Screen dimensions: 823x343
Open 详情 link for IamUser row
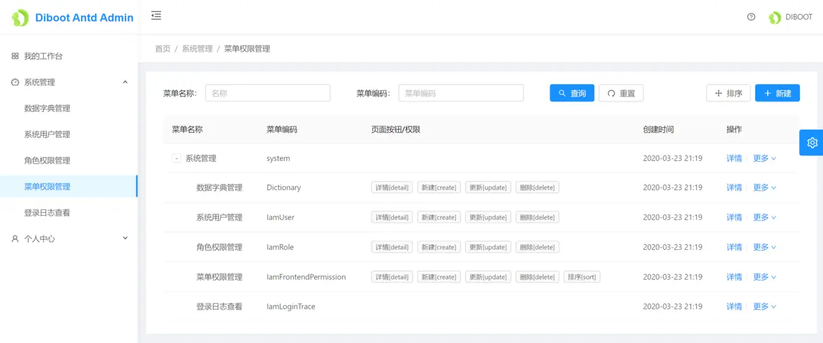tap(734, 217)
